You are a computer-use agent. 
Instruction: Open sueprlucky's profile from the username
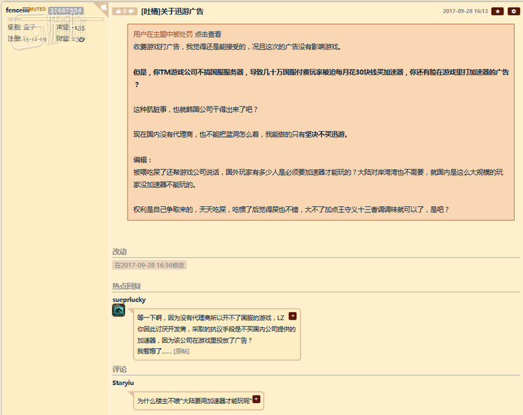coord(129,299)
